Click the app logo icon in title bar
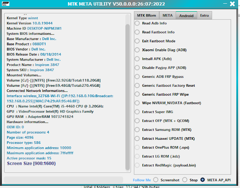The width and height of the screenshot is (240, 188). coord(6,4)
